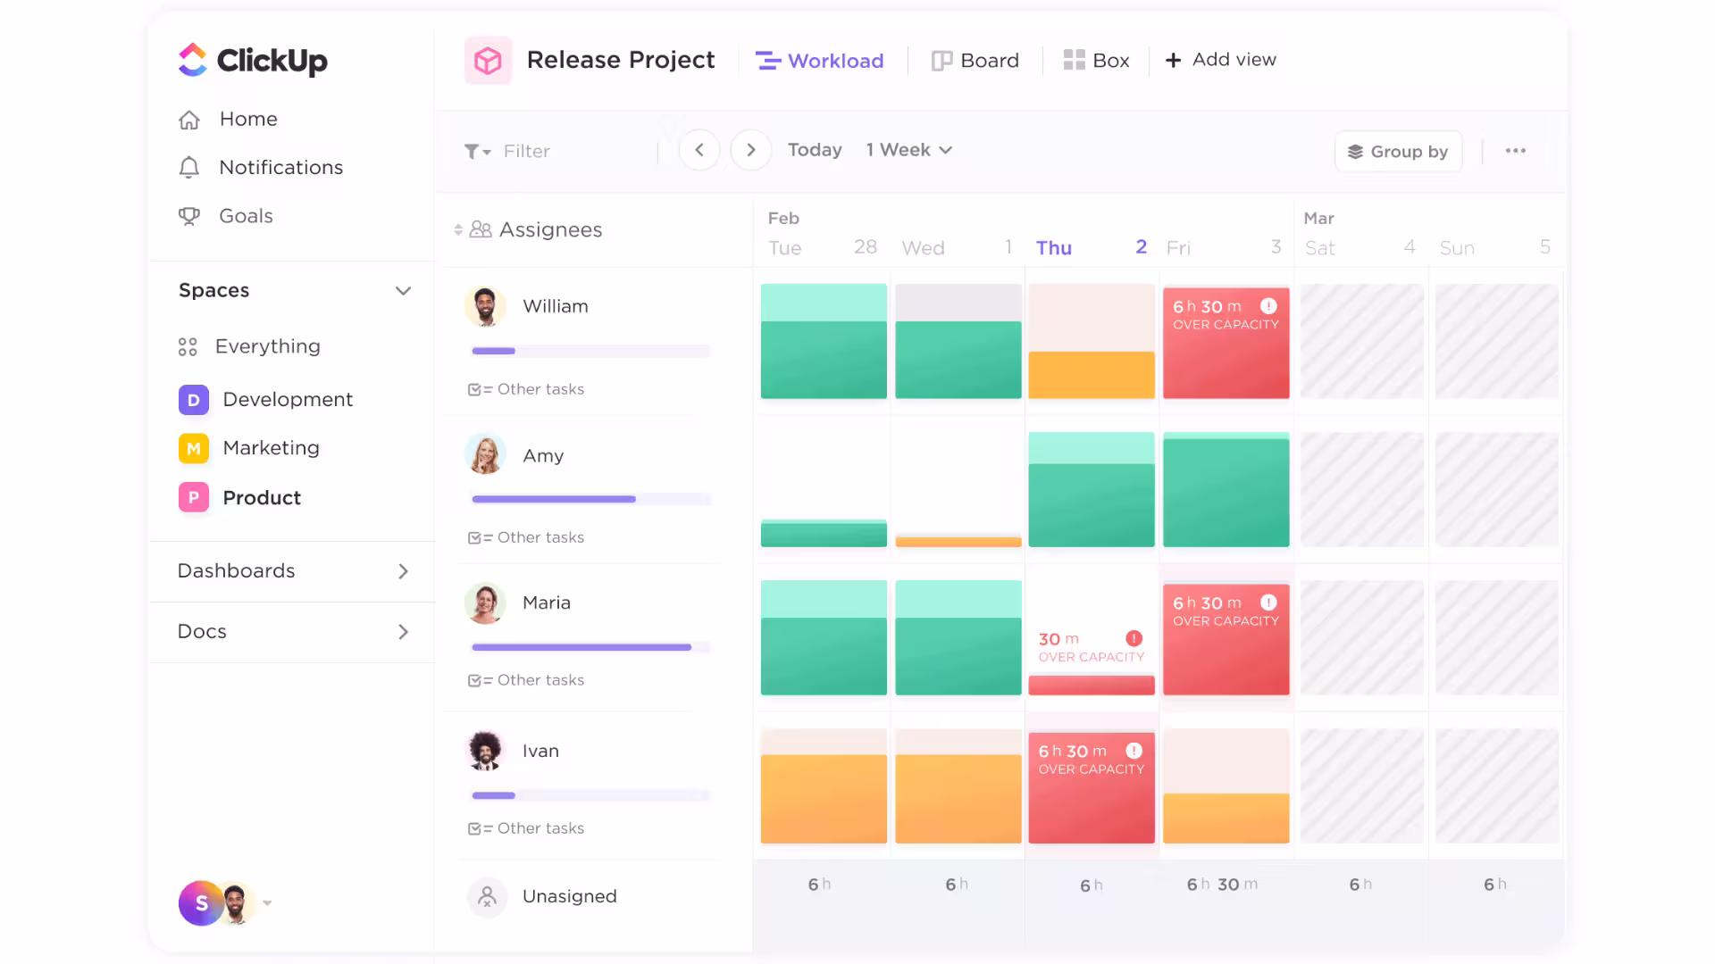
Task: Click Add view button
Action: 1221,60
